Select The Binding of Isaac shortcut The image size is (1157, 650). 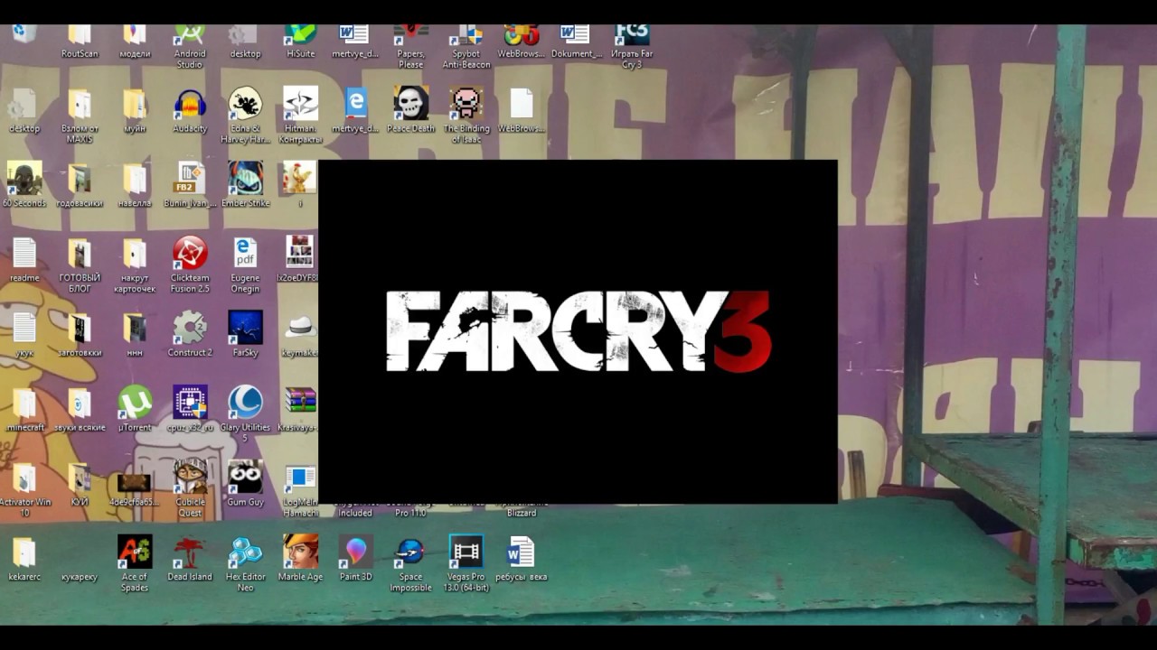466,116
